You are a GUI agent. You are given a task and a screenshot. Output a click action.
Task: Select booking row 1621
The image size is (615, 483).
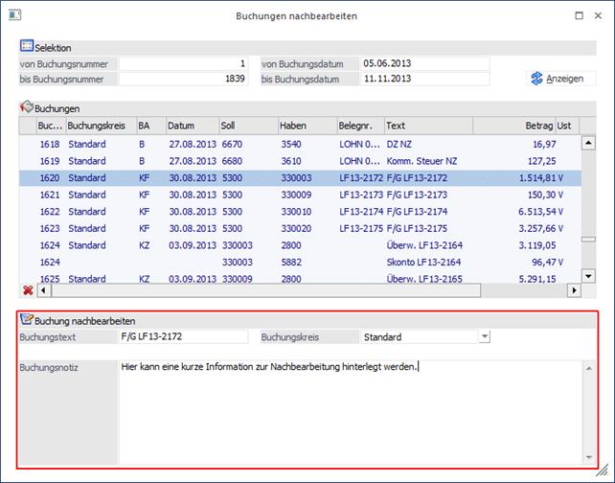tap(287, 195)
